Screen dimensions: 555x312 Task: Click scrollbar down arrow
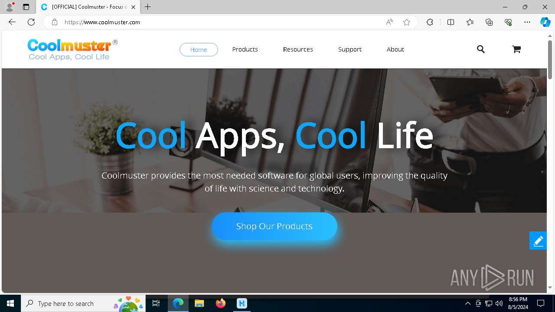click(x=550, y=287)
